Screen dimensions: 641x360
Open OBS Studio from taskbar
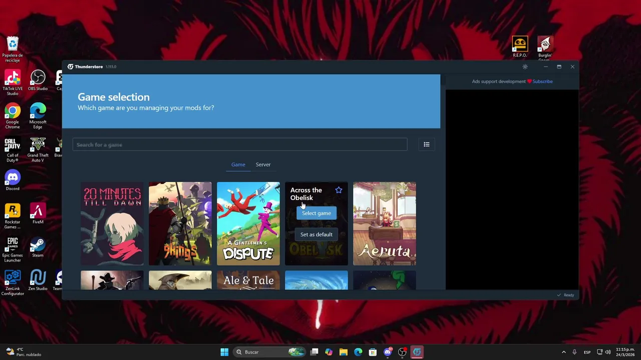pyautogui.click(x=402, y=352)
